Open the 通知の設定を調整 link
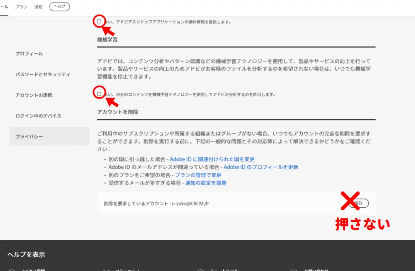The image size is (415, 271). click(206, 183)
